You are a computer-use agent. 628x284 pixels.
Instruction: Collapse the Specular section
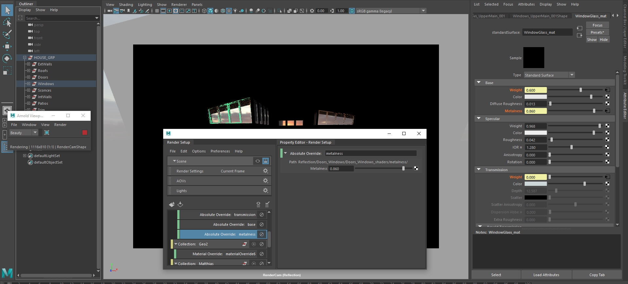(479, 119)
